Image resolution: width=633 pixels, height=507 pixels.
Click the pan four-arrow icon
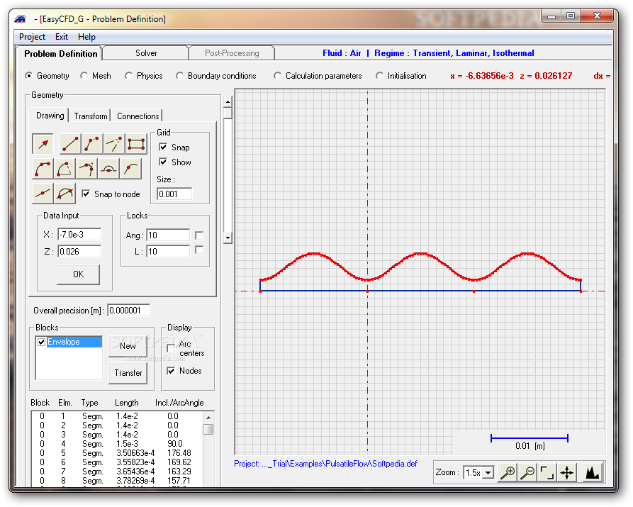coord(567,472)
